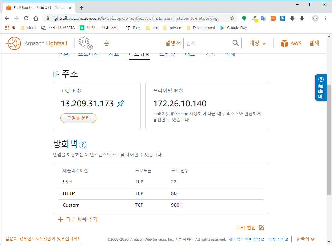This screenshot has width=332, height=245.
Task: Click the Custom TCP 9001 rule row
Action: point(161,205)
